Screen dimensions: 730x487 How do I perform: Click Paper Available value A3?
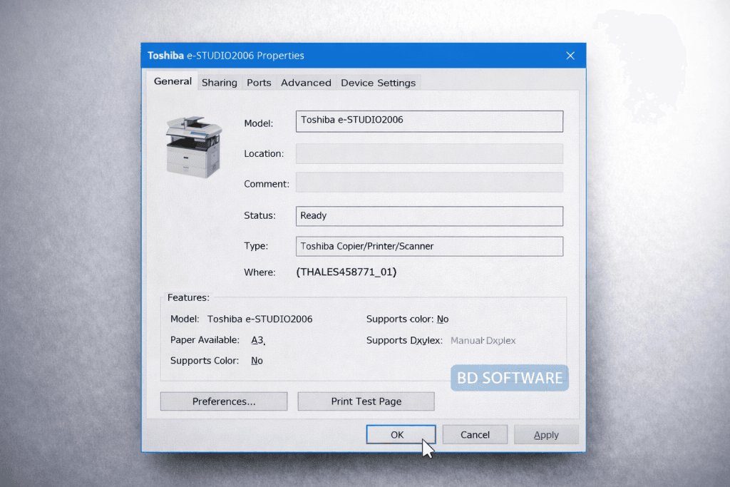coord(258,340)
